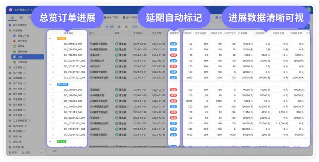Image resolution: width=319 pixels, height=162 pixels.
Task: Expand the 库存管理 folder
Action: click(17, 105)
